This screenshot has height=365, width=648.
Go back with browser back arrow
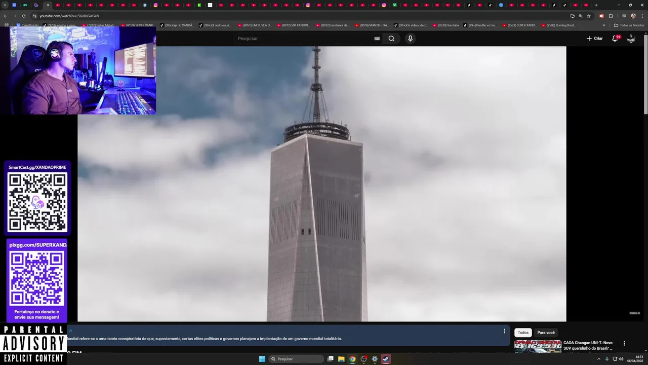[6, 16]
